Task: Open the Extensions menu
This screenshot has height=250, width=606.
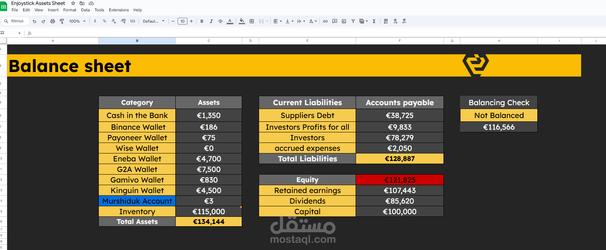Action: click(x=119, y=10)
